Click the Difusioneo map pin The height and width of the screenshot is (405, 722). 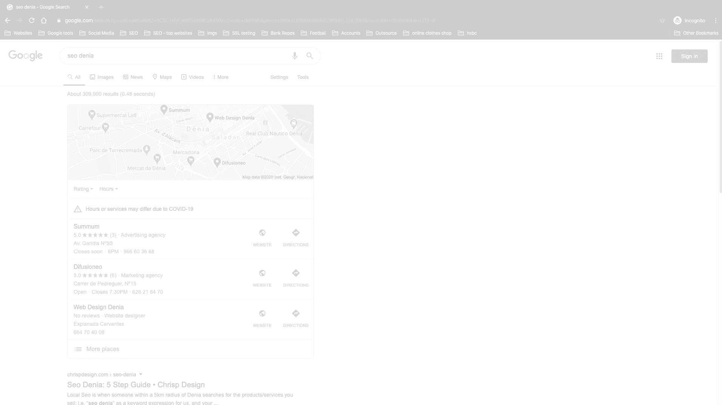click(217, 163)
